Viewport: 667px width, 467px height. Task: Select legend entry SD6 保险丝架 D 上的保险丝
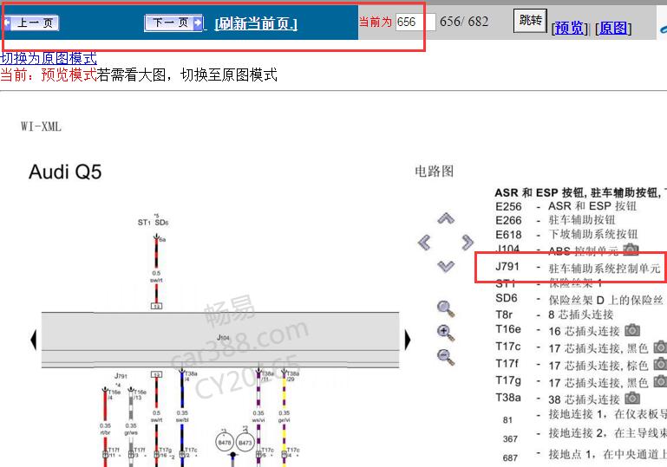(579, 300)
